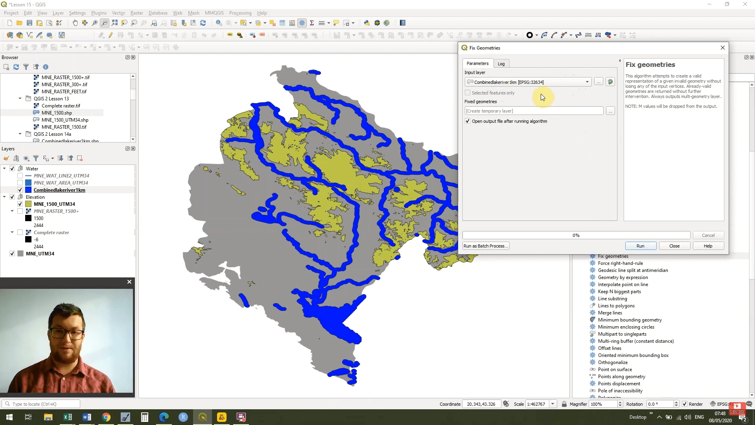
Task: Toggle the Render checkbox in status bar
Action: (x=685, y=404)
